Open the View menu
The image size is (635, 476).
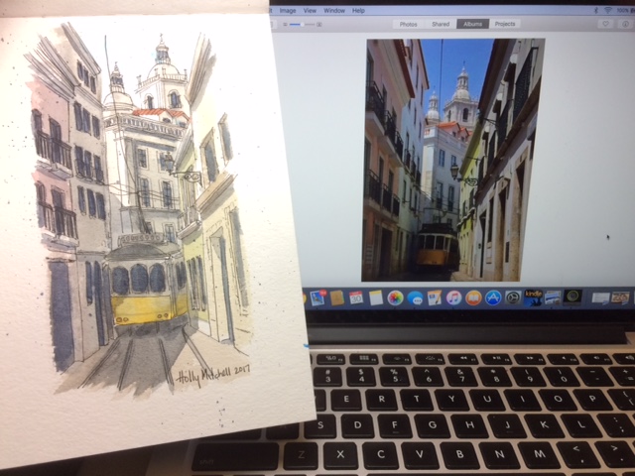[x=310, y=10]
